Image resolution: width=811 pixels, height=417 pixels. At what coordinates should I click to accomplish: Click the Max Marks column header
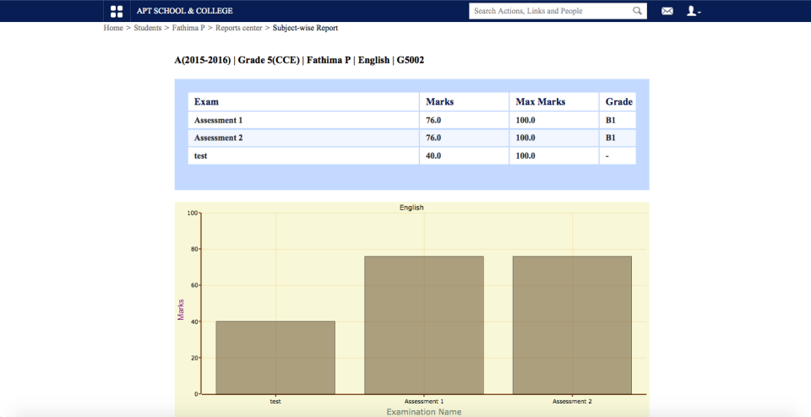[540, 101]
